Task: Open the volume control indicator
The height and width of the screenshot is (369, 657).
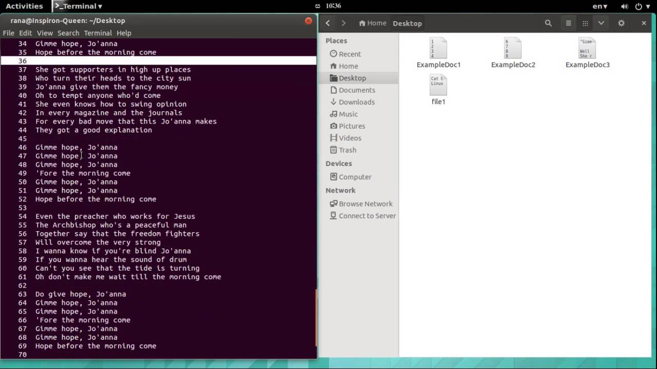Action: pos(625,6)
